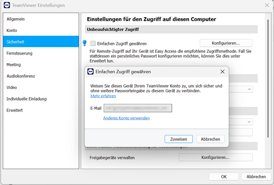Click the Freigabegeräte verwalten label
Image resolution: width=274 pixels, height=185 pixels.
click(x=112, y=158)
